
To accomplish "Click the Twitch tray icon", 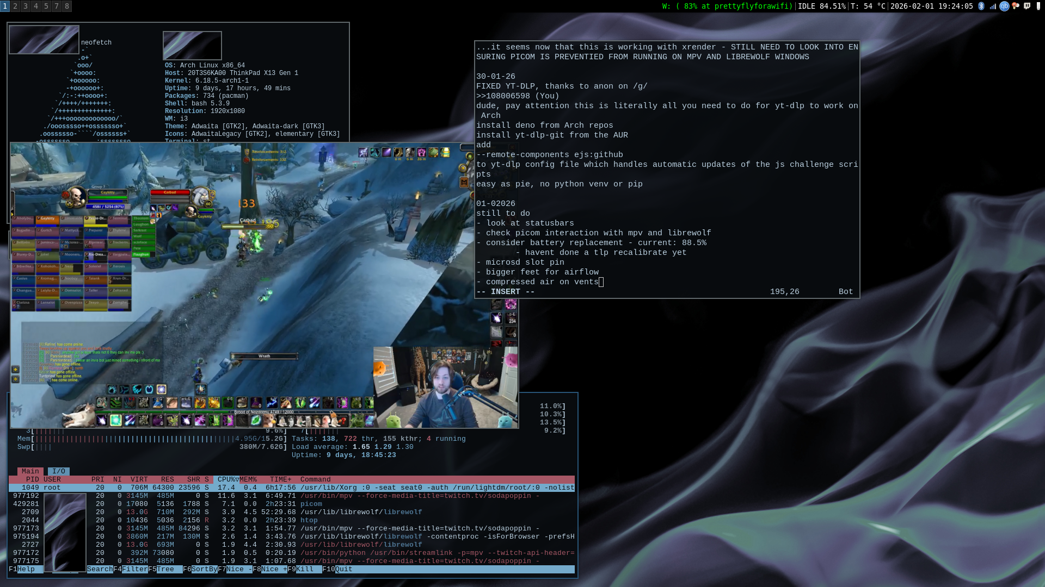I will point(1027,6).
